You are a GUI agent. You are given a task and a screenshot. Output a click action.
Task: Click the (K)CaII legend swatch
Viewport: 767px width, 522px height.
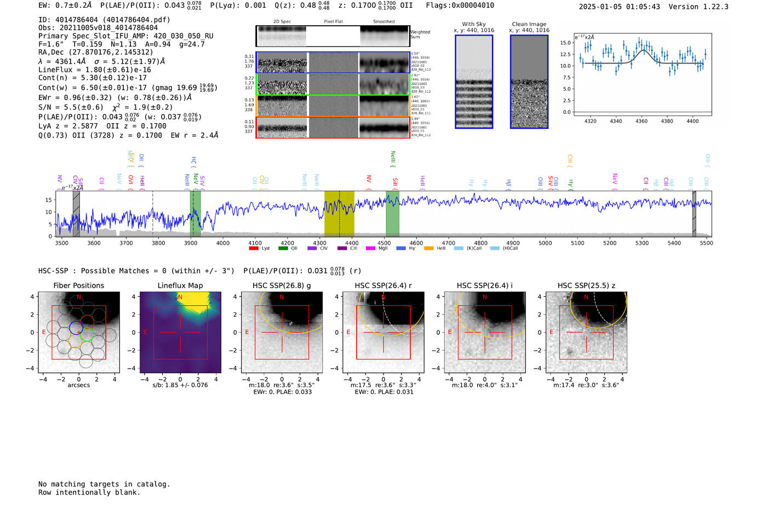point(459,248)
